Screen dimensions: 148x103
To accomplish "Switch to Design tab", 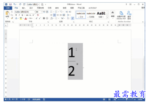I will [x=31, y=8].
